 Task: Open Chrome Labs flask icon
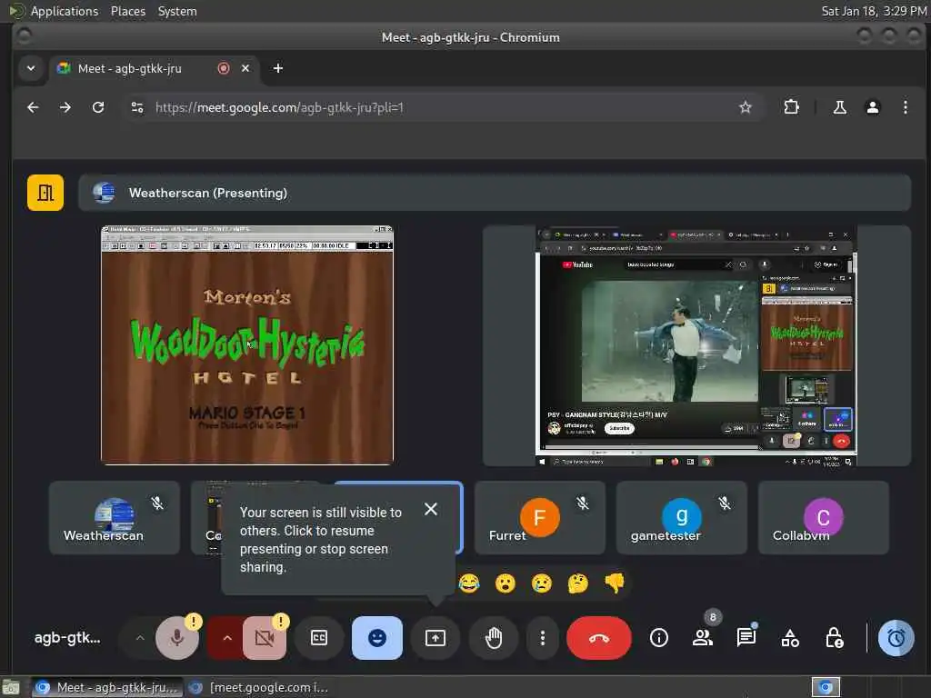coord(839,107)
